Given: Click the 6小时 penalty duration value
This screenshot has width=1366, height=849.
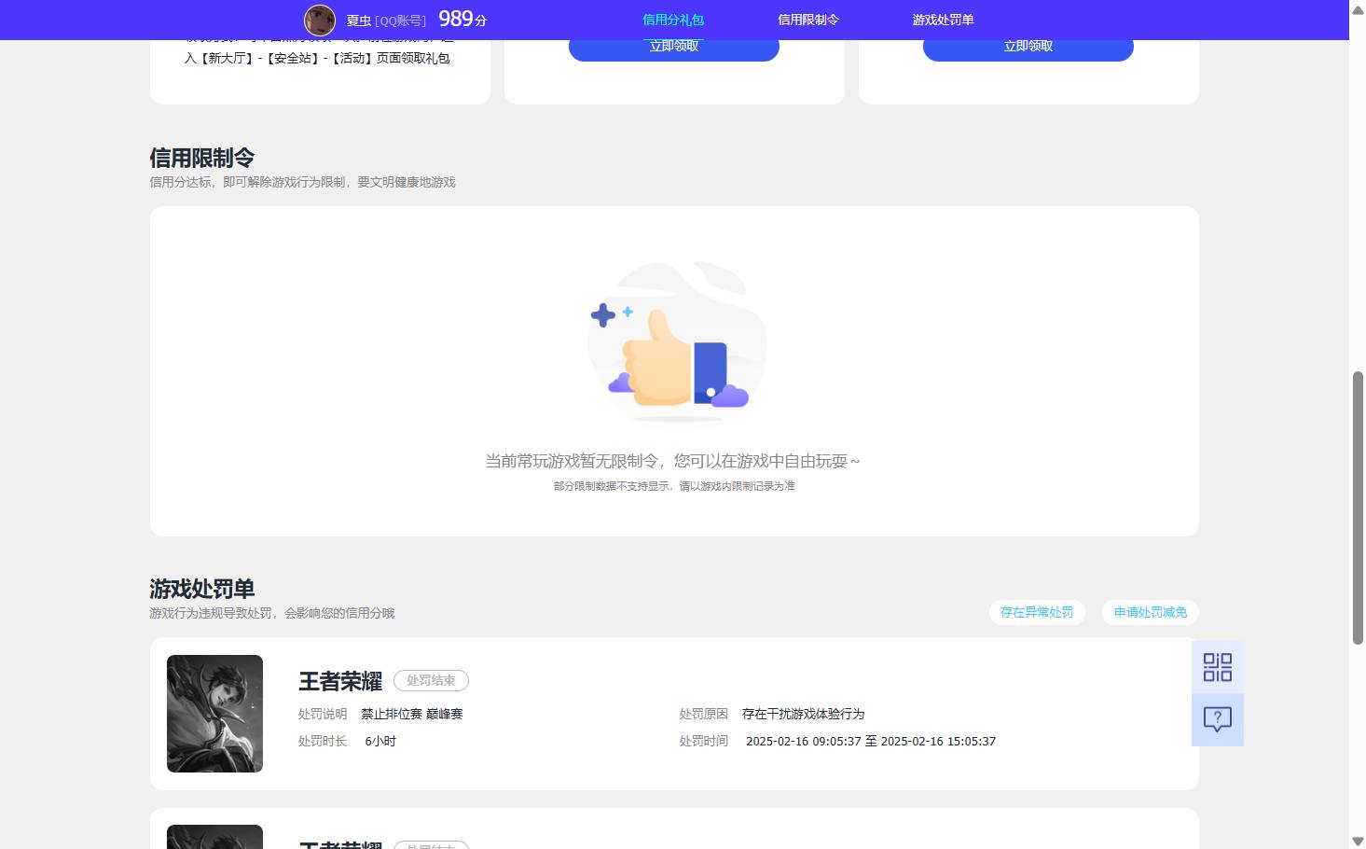Looking at the screenshot, I should coord(380,742).
